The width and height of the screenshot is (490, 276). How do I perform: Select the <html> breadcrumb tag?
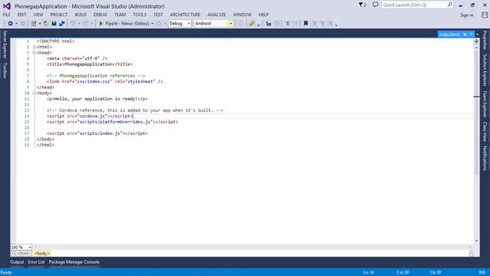point(24,253)
